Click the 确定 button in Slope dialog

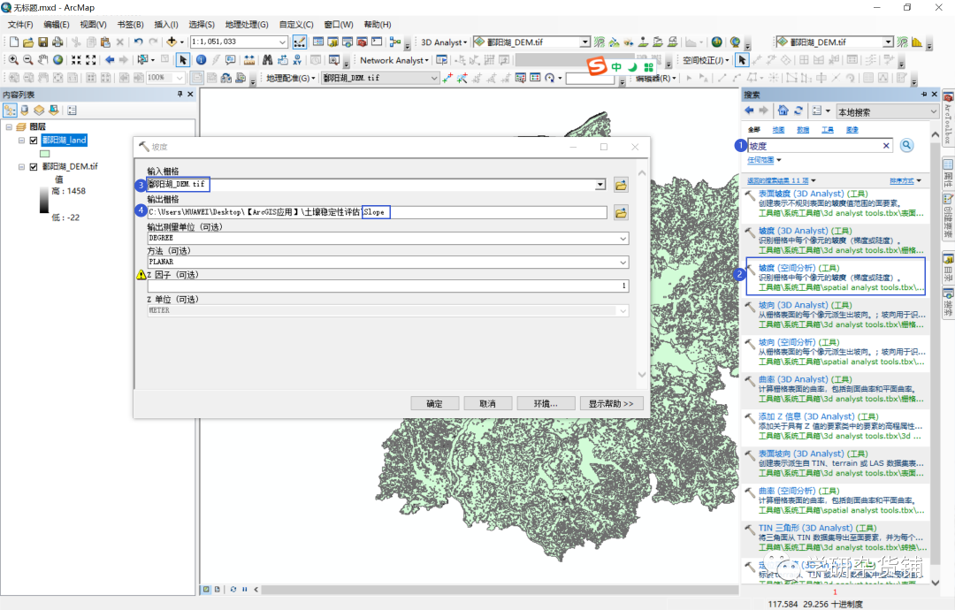[434, 402]
